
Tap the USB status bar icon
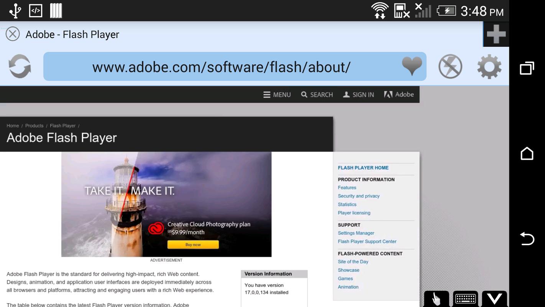[x=15, y=11]
